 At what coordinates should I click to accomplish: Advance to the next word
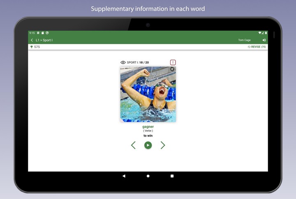click(x=163, y=145)
